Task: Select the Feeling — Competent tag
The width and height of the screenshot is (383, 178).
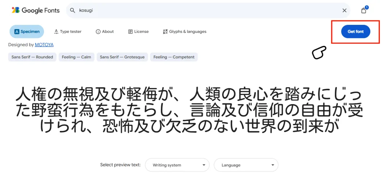Action: (174, 57)
